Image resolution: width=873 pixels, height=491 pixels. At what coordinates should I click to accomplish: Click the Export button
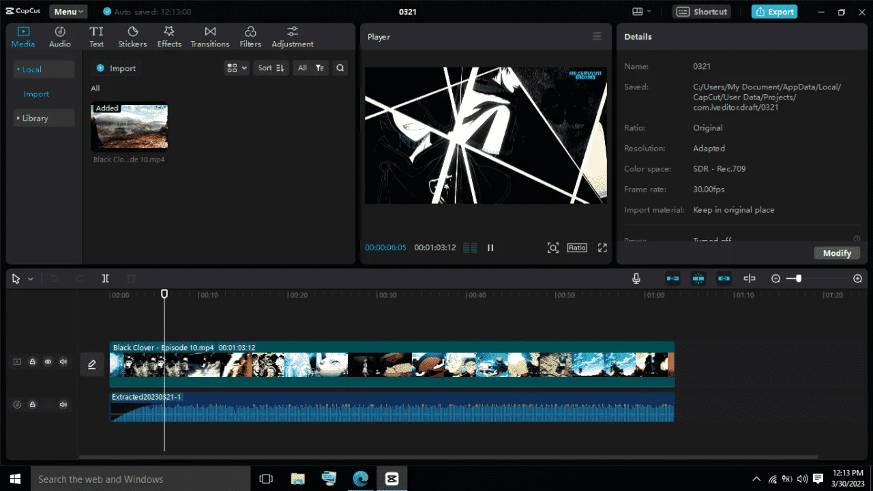click(x=774, y=12)
